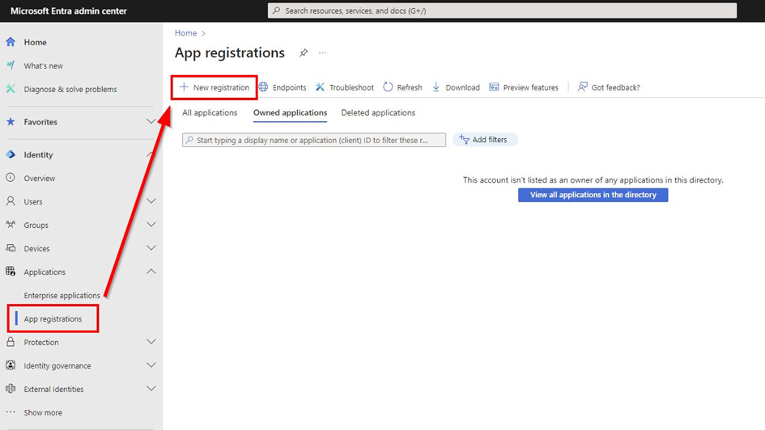The height and width of the screenshot is (430, 765).
Task: Collapse the Applications menu chevron
Action: pos(151,272)
